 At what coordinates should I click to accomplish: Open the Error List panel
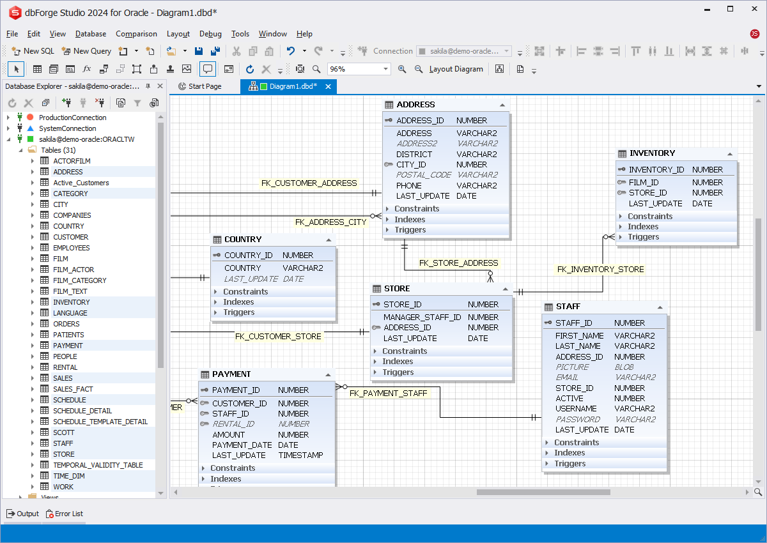(64, 514)
